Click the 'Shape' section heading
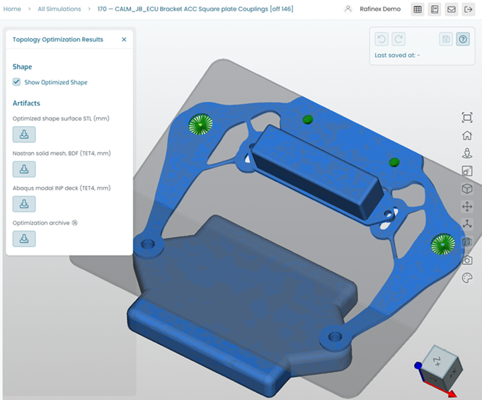 22,67
